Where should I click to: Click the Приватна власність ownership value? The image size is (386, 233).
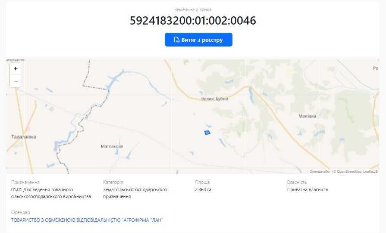pos(308,190)
